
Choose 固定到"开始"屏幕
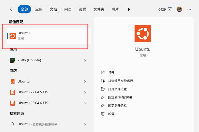click(x=120, y=97)
